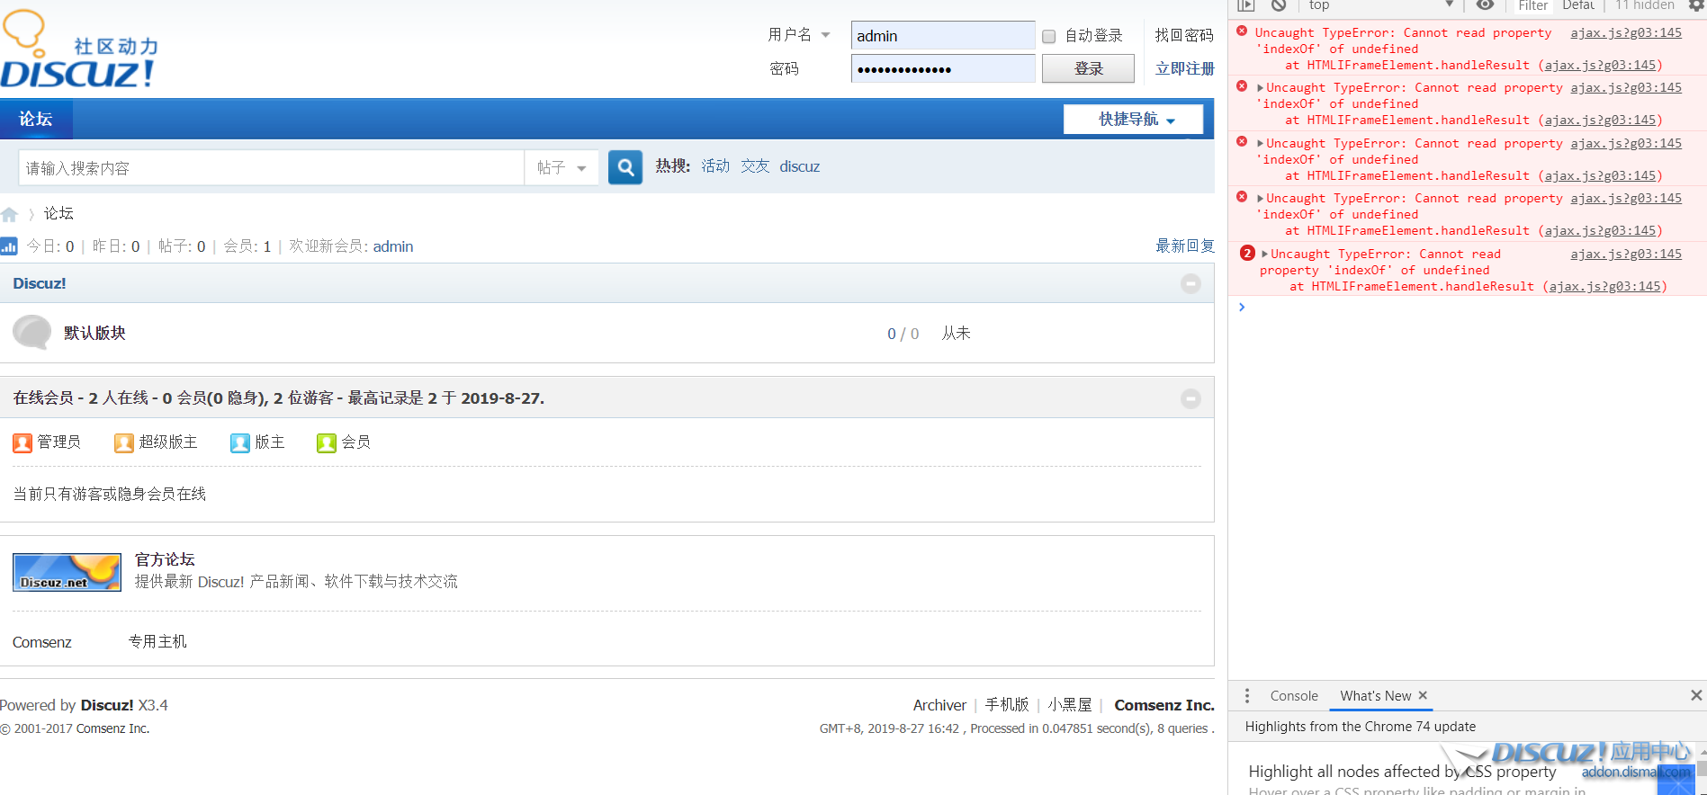Open the Default log levels dropdown

tap(1579, 5)
